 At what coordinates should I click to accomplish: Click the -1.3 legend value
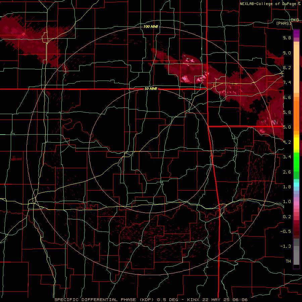pos(286,247)
